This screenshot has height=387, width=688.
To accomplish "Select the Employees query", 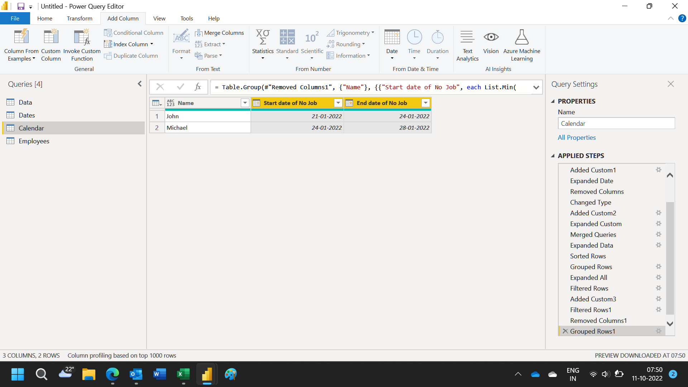I will 73,141.
